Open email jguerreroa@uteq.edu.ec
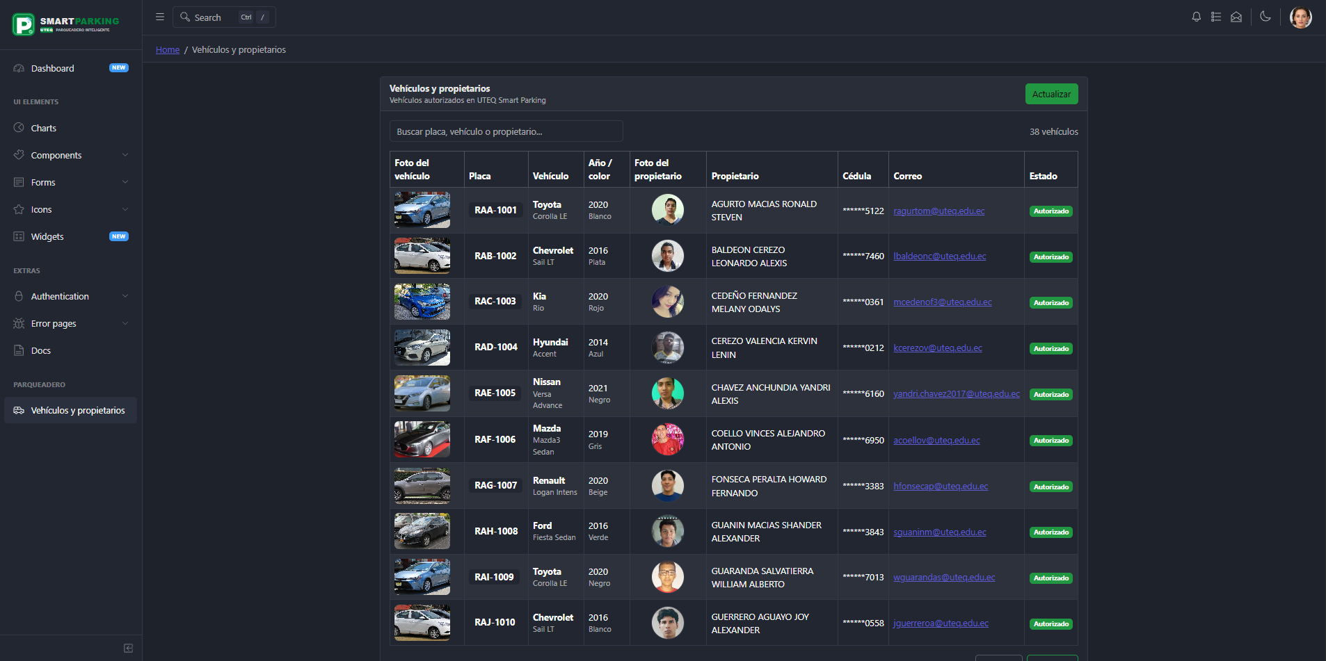Screen dimensions: 1326x661 coord(941,623)
